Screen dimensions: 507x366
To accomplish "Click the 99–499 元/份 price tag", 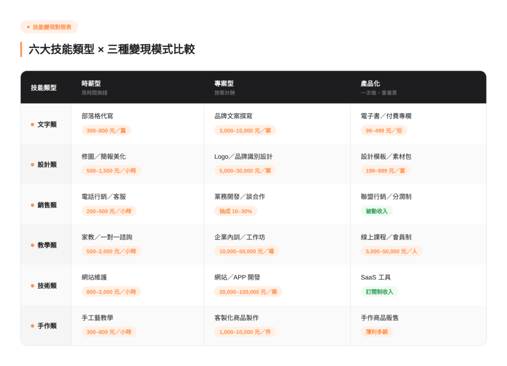I will [x=384, y=131].
